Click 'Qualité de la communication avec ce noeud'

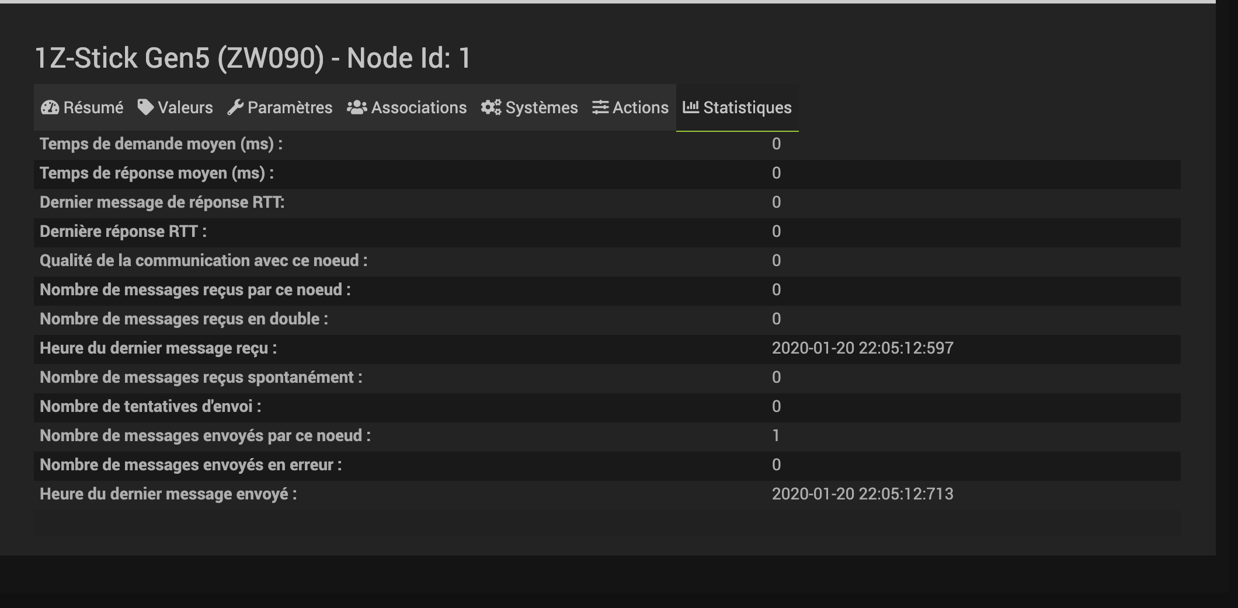(204, 261)
